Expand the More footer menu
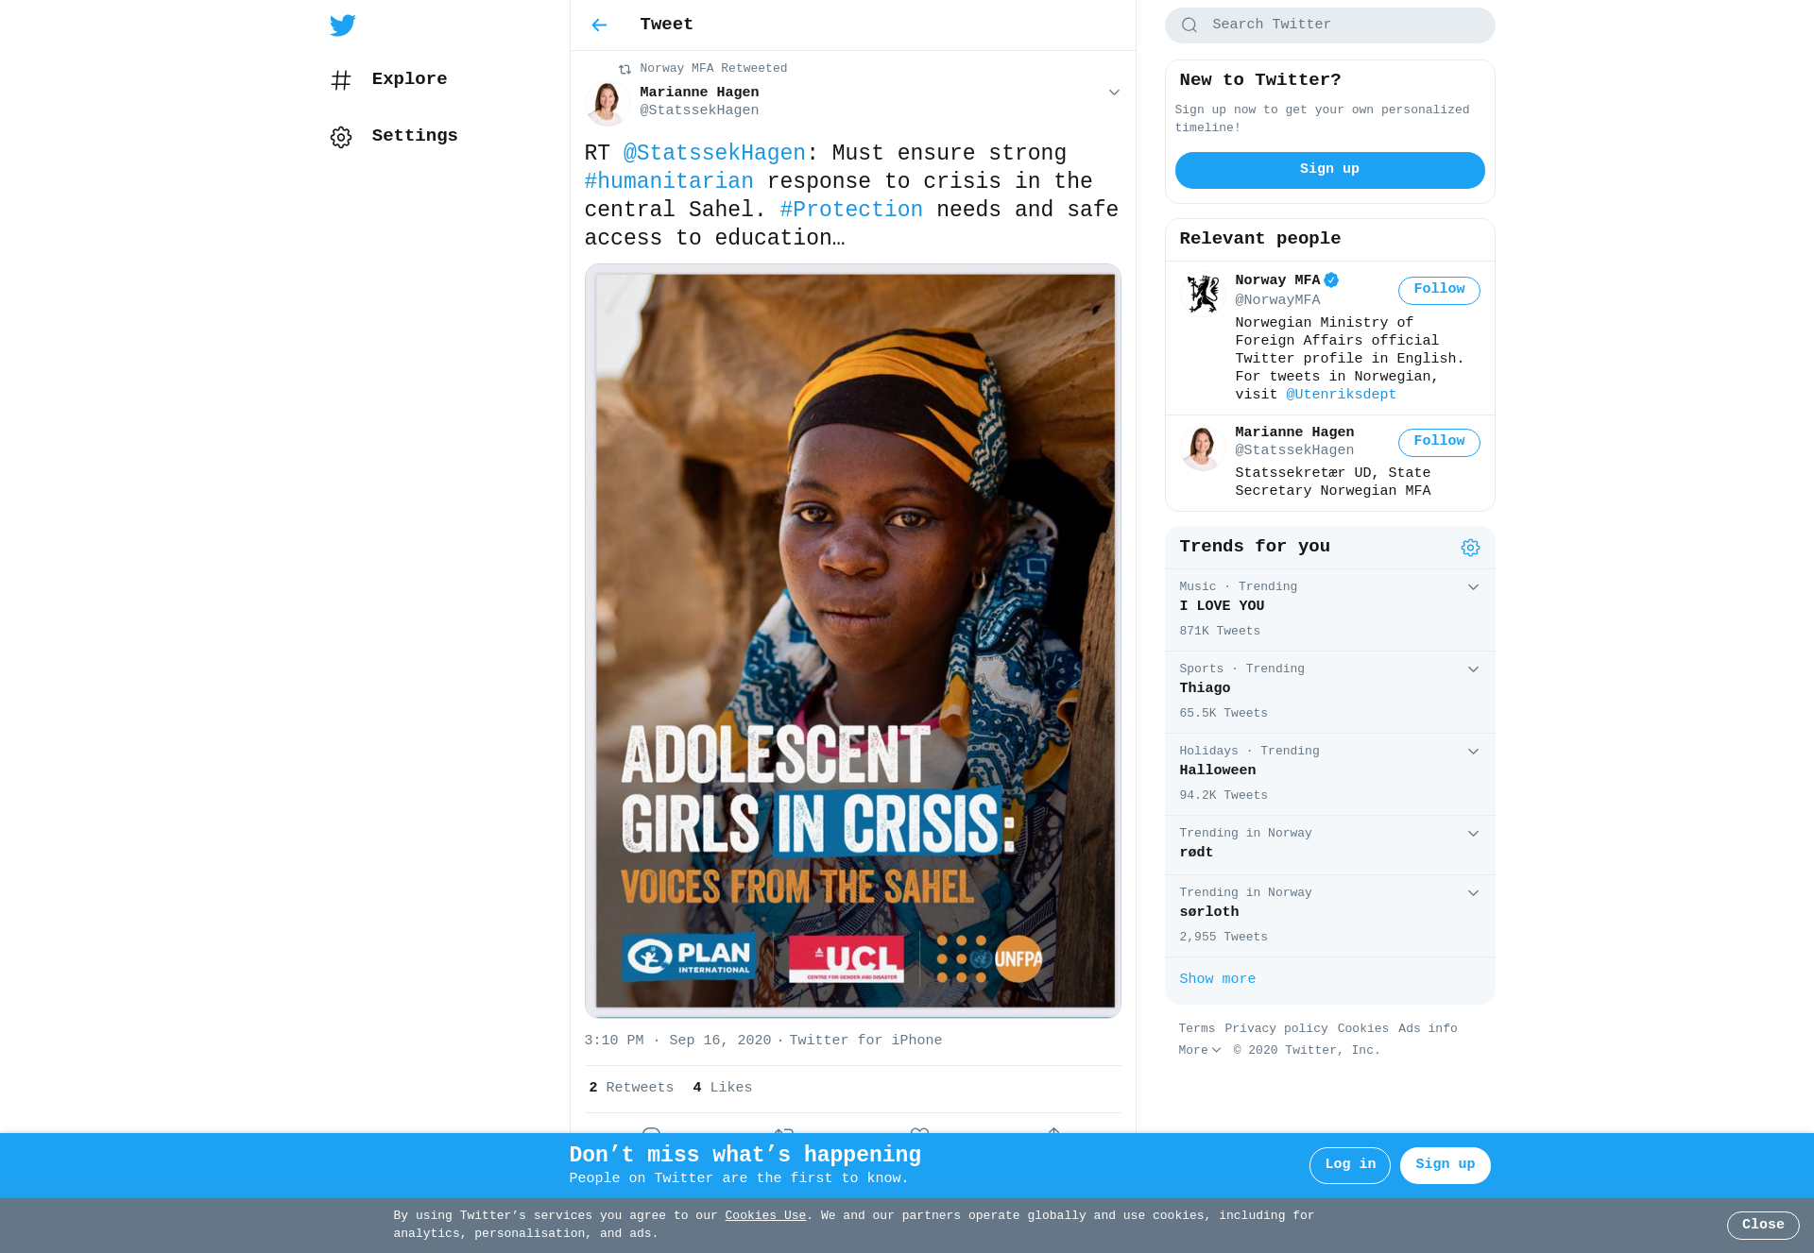The image size is (1814, 1253). pos(1200,1050)
